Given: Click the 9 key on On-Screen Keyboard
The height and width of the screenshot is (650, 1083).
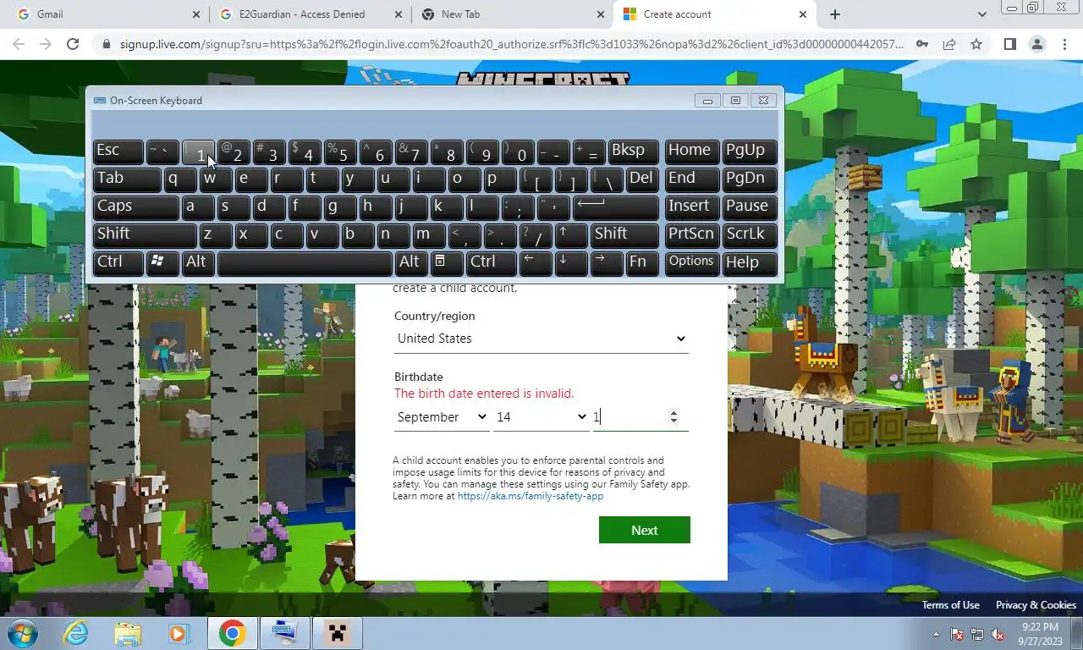Looking at the screenshot, I should [x=482, y=151].
